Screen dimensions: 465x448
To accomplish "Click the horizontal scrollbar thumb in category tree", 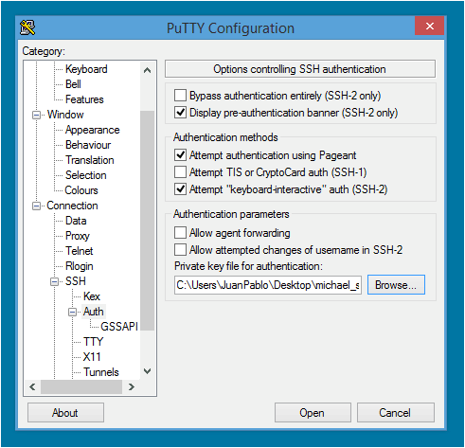I will tap(81, 386).
